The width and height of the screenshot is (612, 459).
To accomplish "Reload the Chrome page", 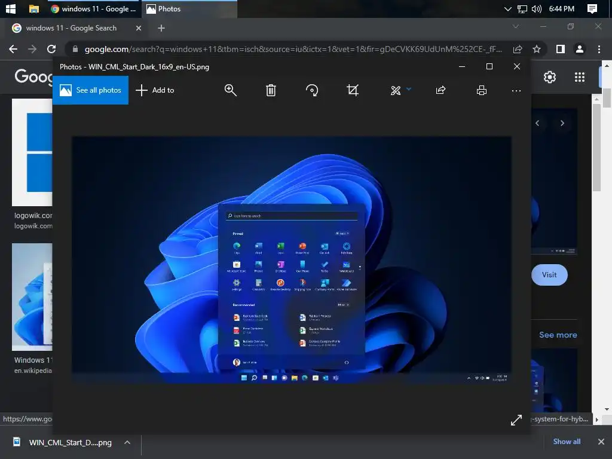I will 51,49.
